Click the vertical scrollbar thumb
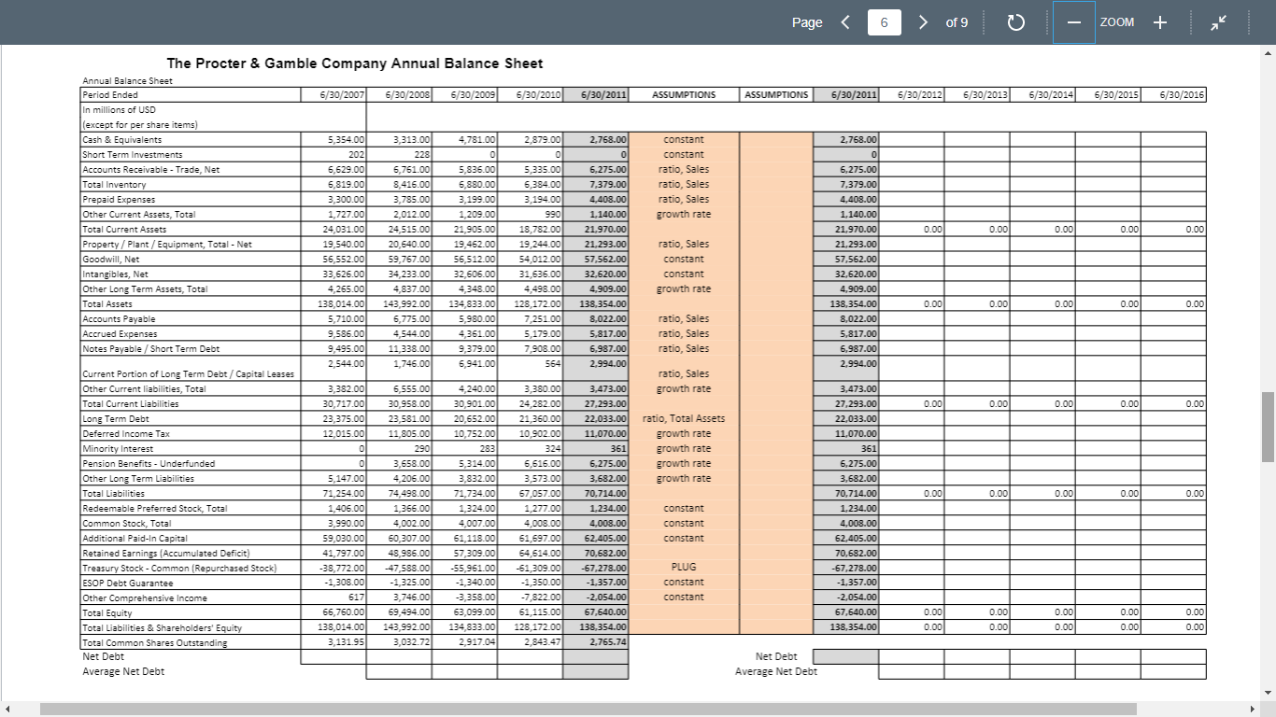The height and width of the screenshot is (717, 1276). (1268, 425)
